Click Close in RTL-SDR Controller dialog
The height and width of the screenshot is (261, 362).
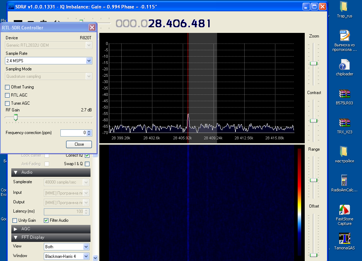[79, 144]
